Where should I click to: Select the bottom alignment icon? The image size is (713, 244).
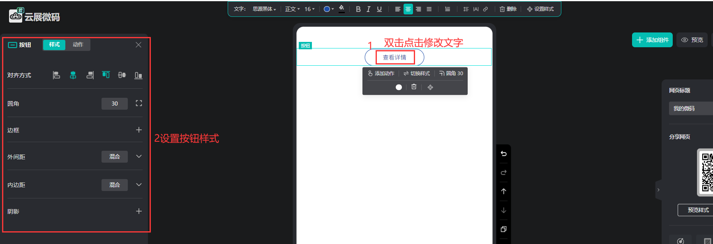[138, 75]
